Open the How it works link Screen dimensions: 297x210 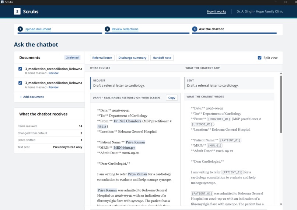tap(216, 11)
